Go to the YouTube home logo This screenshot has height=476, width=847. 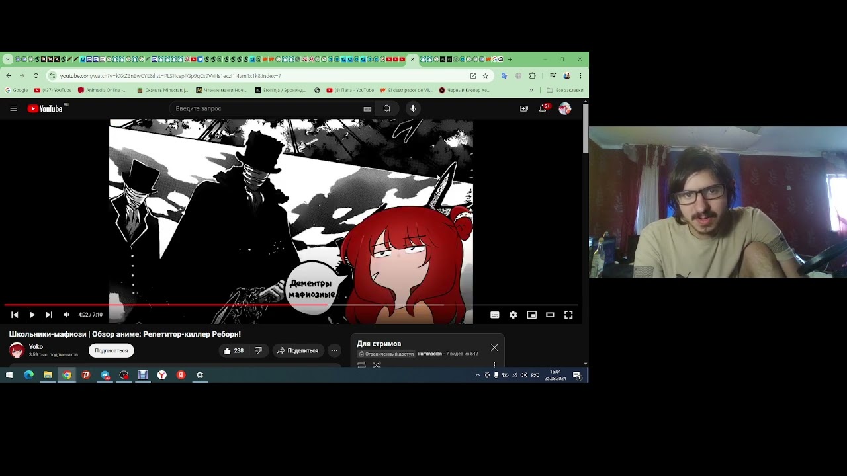click(45, 108)
